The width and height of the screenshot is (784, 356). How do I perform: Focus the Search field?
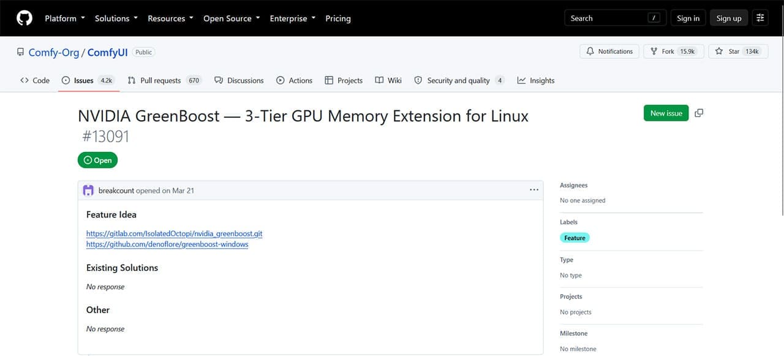(x=615, y=18)
